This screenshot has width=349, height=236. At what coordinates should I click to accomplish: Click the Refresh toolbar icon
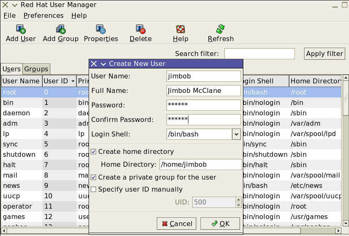pyautogui.click(x=220, y=29)
